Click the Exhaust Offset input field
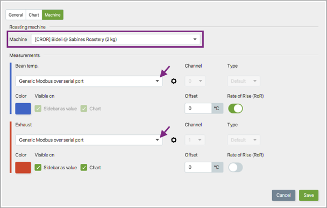Screen dimensions: 327x208 198,167
